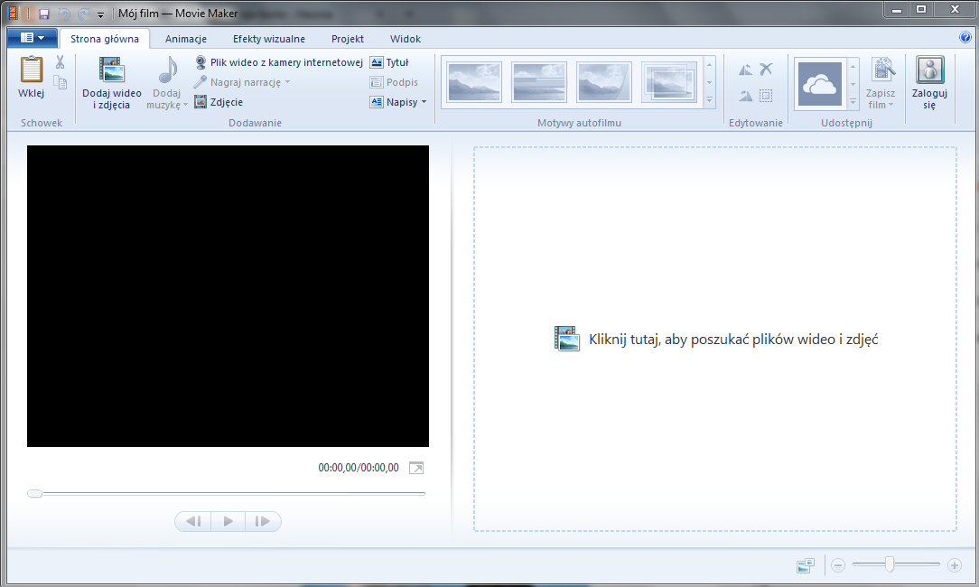Switch to the Animacje tab
Screen dimensions: 979x587
[x=186, y=39]
